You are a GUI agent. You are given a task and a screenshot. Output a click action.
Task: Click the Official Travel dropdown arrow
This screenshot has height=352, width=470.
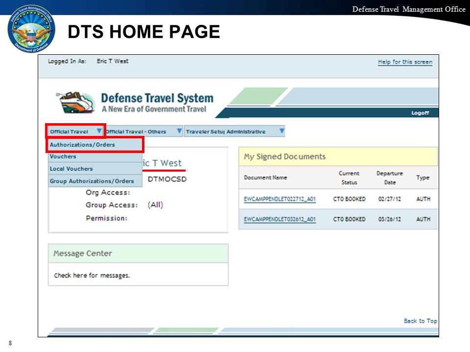coord(99,131)
